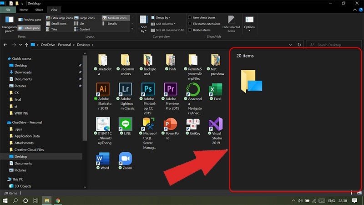The height and width of the screenshot is (205, 364).
Task: Switch layout to Extra large icons
Action: tap(60, 18)
